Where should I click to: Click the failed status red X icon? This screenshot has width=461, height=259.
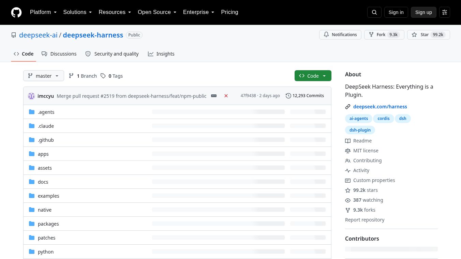[226, 96]
